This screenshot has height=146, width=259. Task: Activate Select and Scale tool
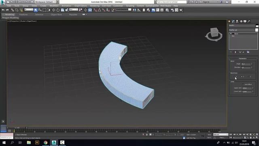click(x=62, y=10)
